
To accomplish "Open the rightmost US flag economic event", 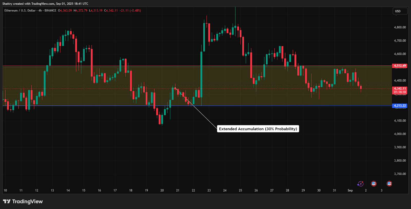I will 389,184.
